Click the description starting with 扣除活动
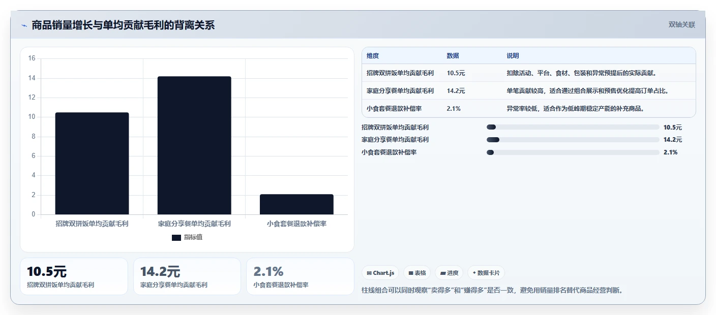The height and width of the screenshot is (315, 716). 581,73
